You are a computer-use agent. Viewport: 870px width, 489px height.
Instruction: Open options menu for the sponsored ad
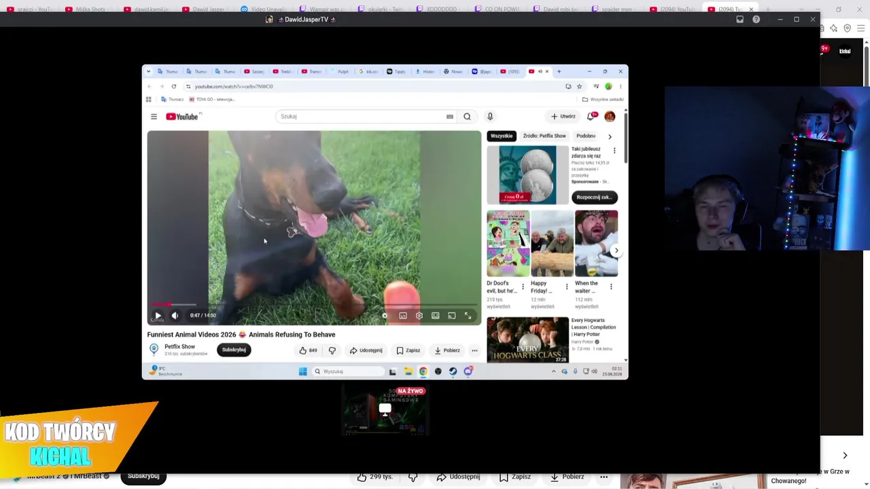(x=614, y=151)
